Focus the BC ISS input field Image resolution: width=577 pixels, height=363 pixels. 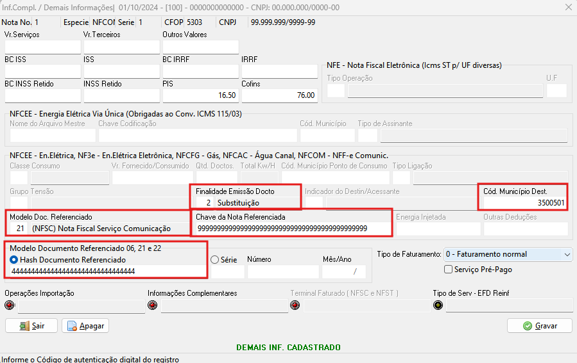pos(43,71)
